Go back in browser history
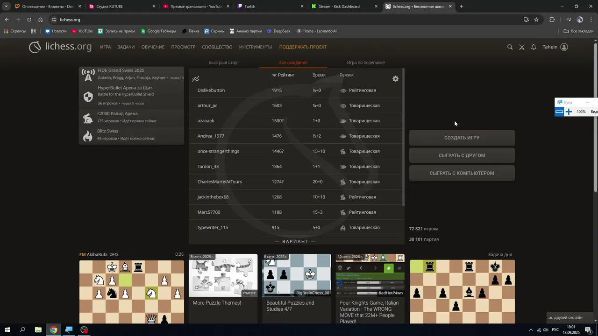Image resolution: width=598 pixels, height=336 pixels. coord(7,20)
